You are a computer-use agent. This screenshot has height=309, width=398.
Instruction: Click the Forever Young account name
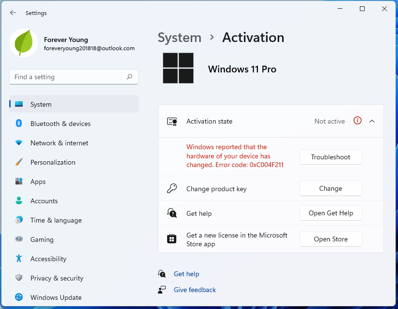66,40
